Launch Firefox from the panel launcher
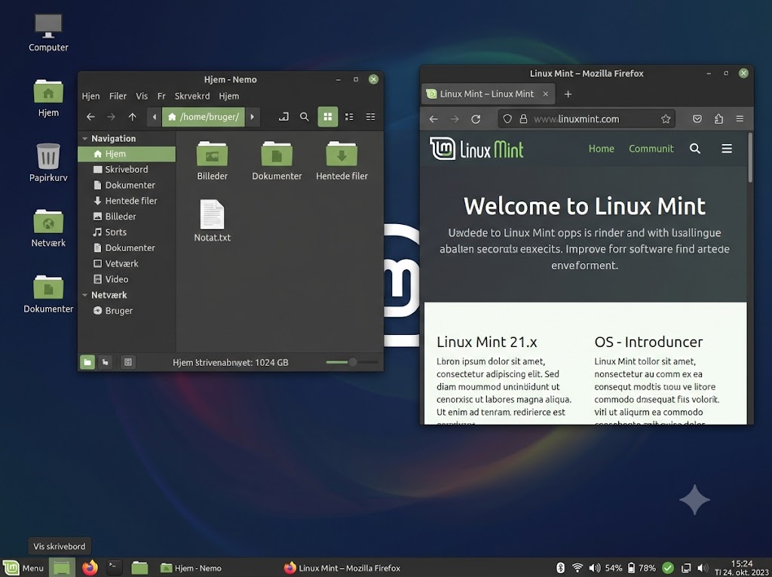The image size is (772, 577). pos(90,568)
